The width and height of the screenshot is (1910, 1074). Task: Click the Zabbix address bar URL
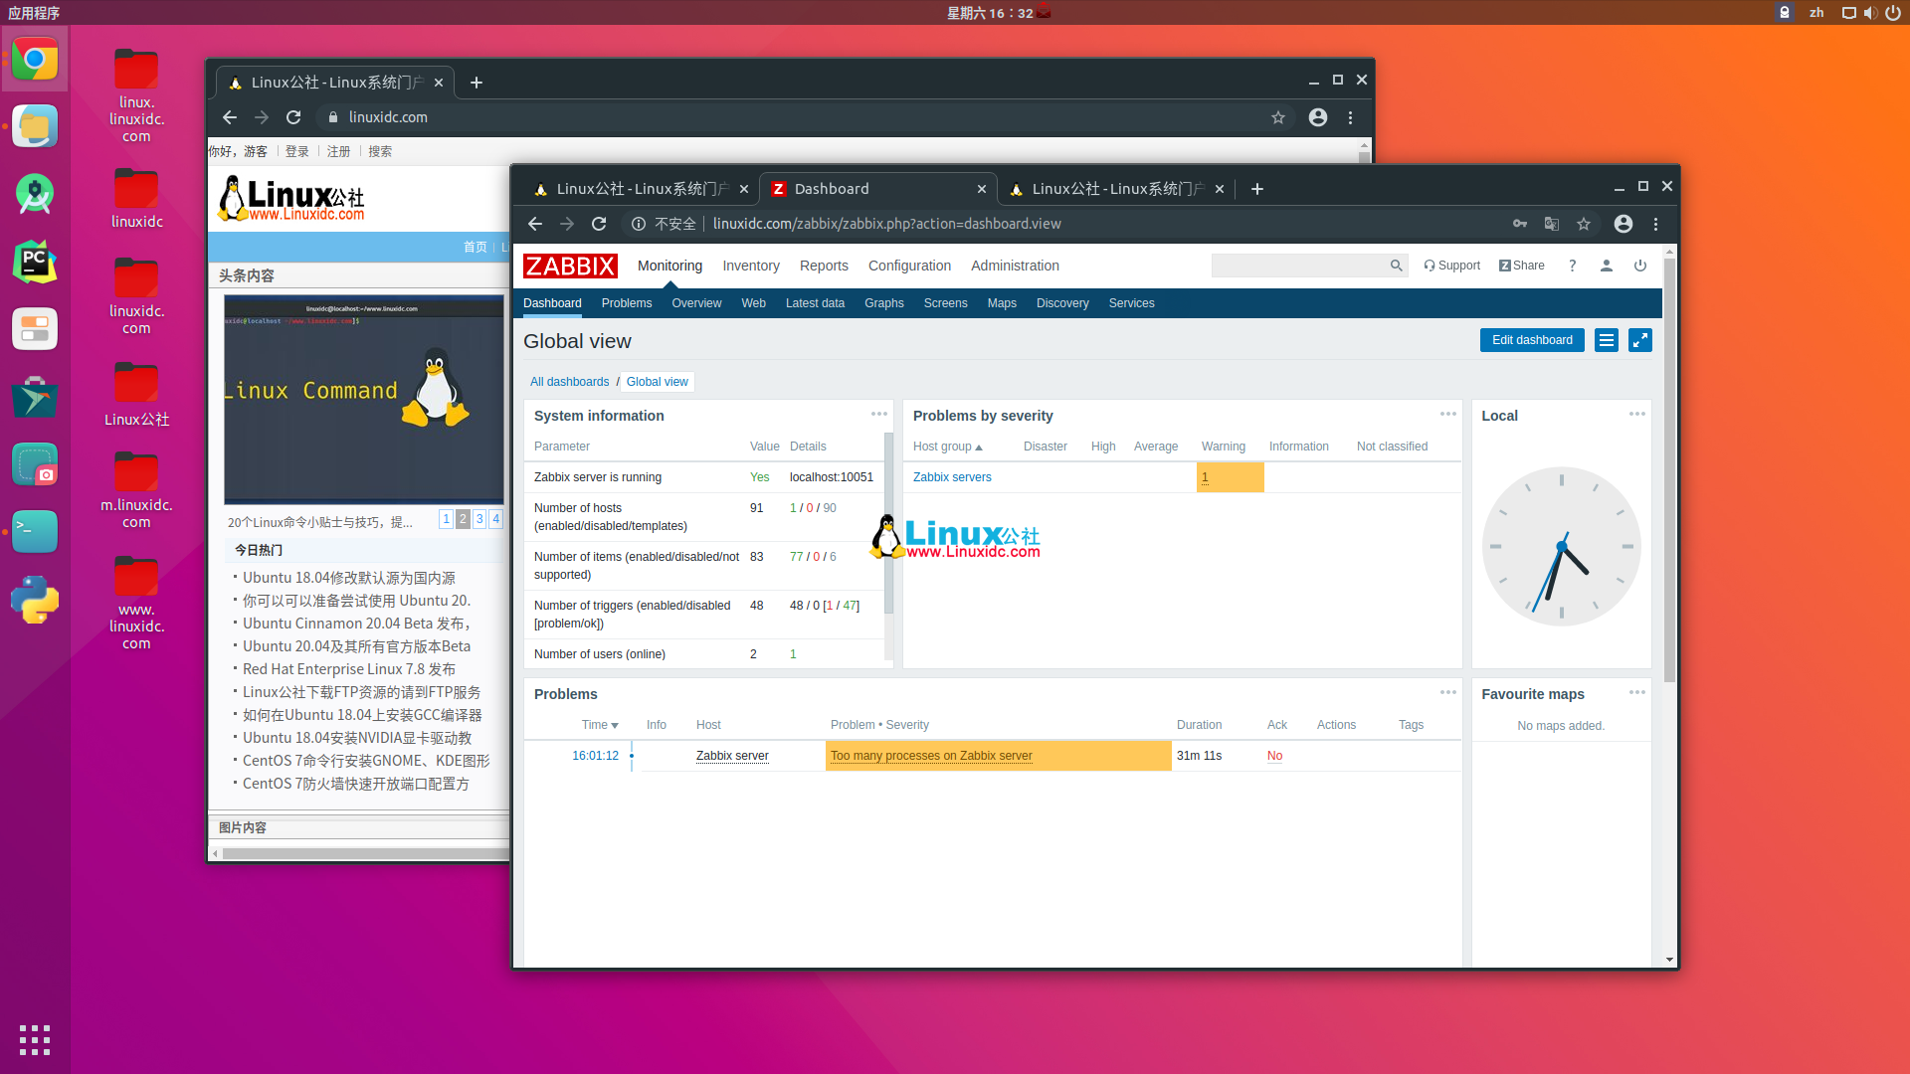click(886, 224)
